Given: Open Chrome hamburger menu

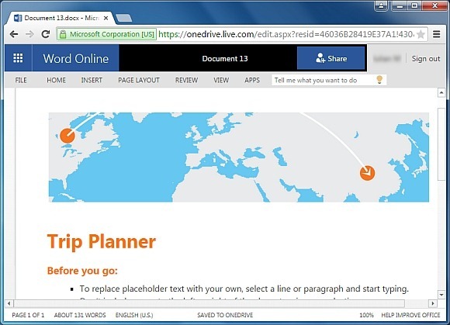Looking at the screenshot, I should pos(437,34).
